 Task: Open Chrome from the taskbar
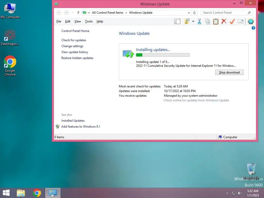point(37,193)
